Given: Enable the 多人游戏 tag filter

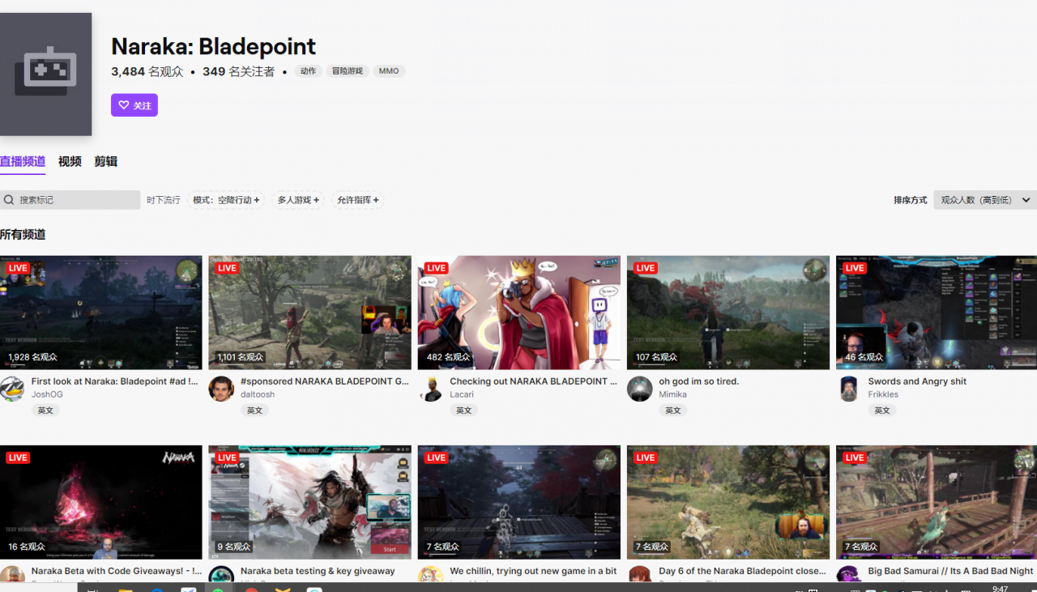Looking at the screenshot, I should 298,200.
